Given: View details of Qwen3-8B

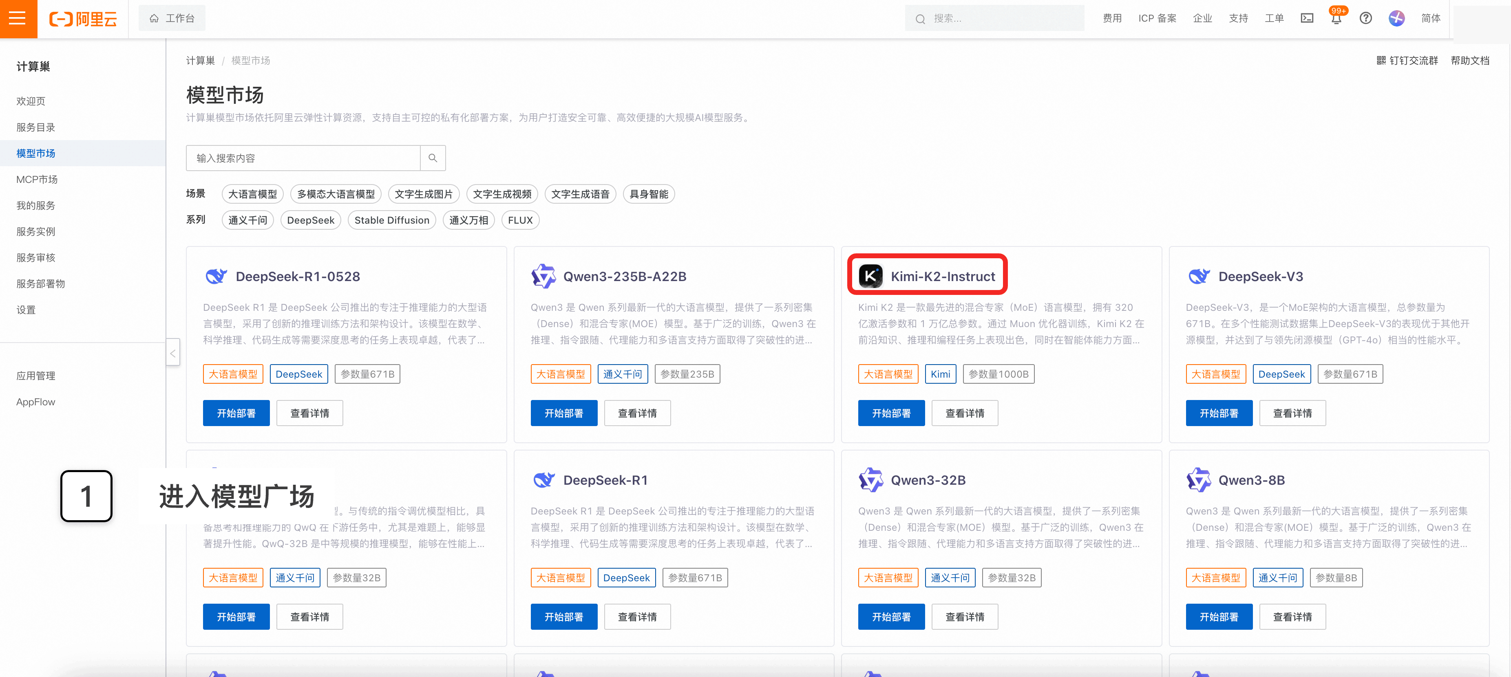Looking at the screenshot, I should click(x=1292, y=617).
